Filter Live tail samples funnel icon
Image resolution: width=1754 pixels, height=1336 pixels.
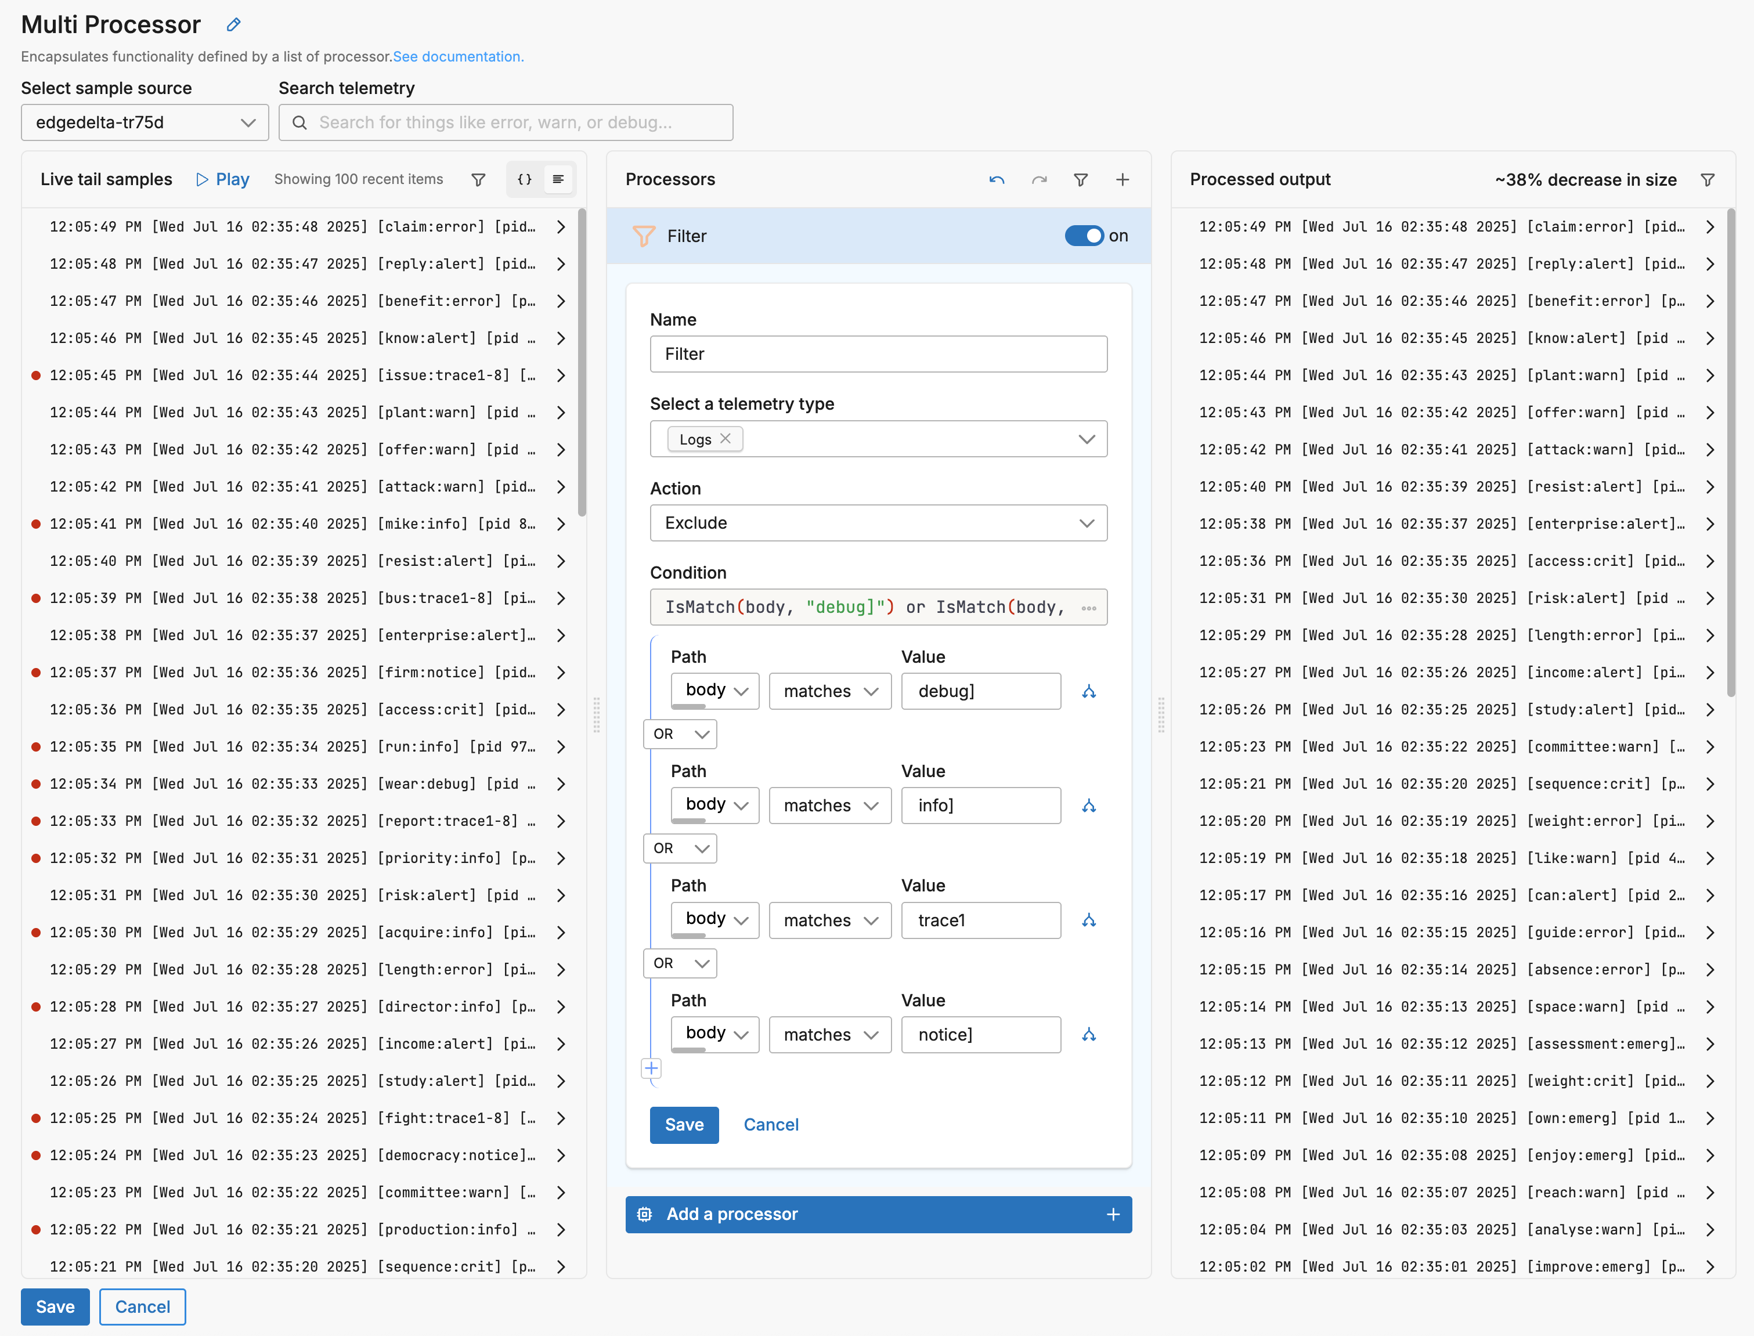pos(478,180)
